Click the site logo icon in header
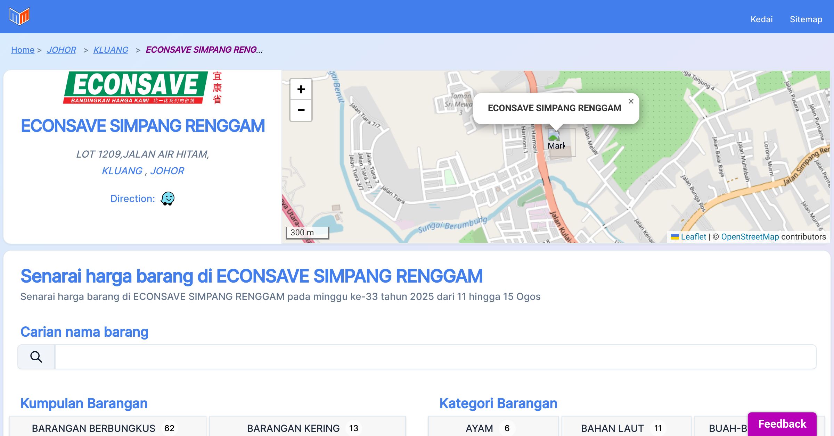The image size is (834, 436). pyautogui.click(x=19, y=16)
